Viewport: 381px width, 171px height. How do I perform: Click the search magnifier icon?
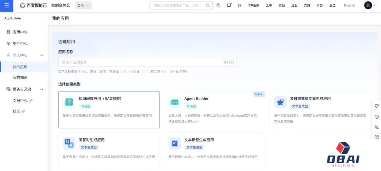[x=208, y=6]
